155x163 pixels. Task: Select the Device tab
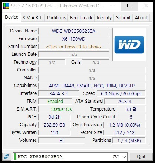click(x=11, y=17)
